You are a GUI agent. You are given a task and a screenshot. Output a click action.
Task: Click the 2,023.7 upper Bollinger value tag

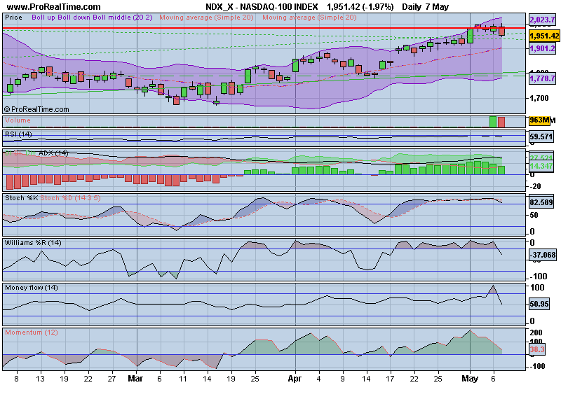pos(542,20)
